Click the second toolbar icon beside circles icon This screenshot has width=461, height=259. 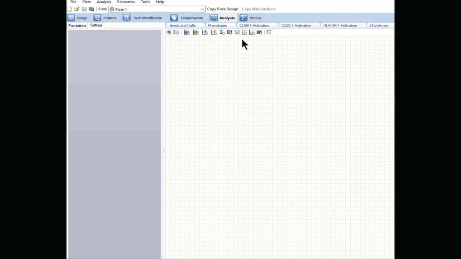point(176,32)
